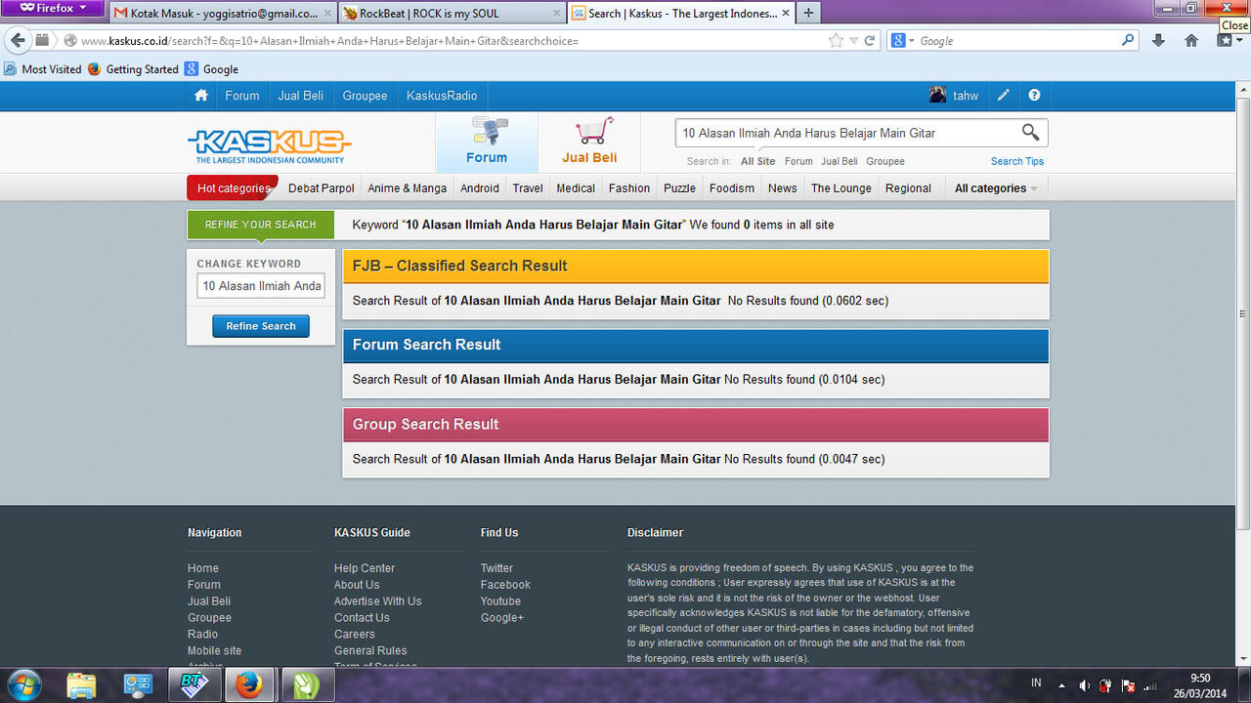
Task: Bookmark this page with the star icon
Action: [836, 41]
